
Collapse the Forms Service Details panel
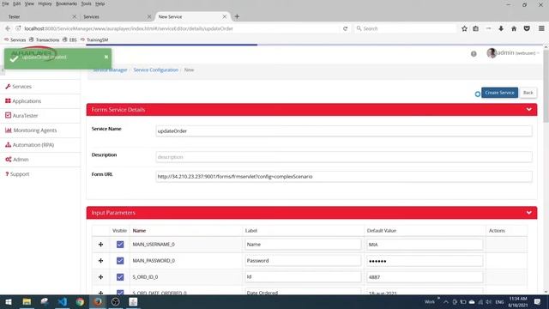coord(528,110)
